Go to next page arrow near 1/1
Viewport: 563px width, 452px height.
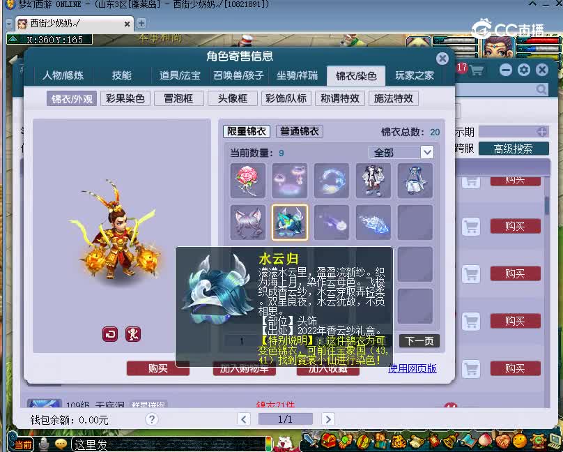click(x=327, y=419)
